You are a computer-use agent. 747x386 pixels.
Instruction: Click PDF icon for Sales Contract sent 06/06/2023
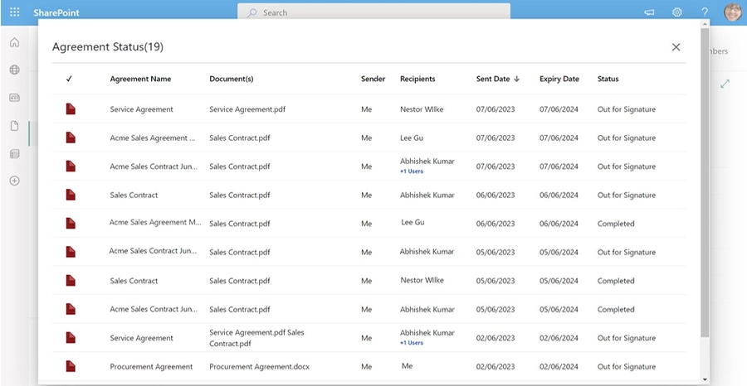[x=71, y=195]
